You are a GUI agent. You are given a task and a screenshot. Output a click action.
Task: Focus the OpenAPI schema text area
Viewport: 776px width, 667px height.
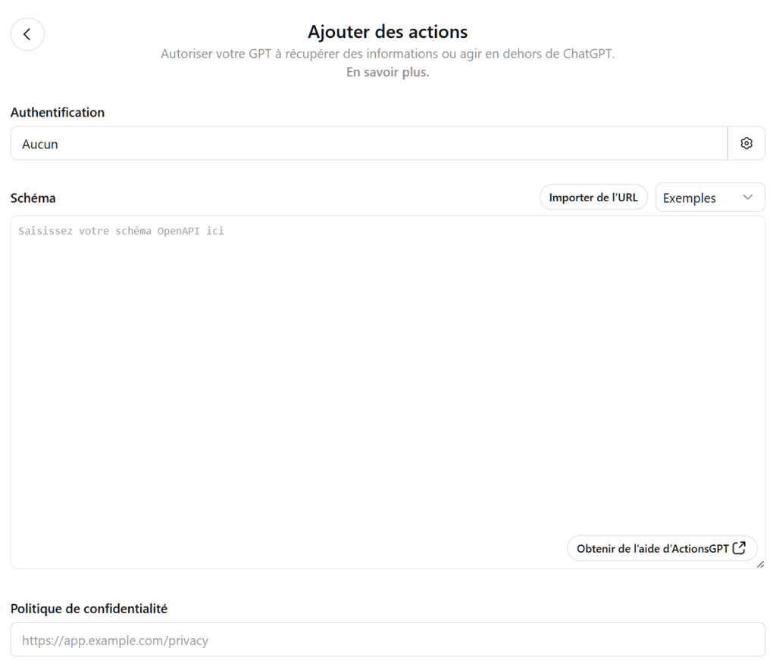tap(387, 379)
